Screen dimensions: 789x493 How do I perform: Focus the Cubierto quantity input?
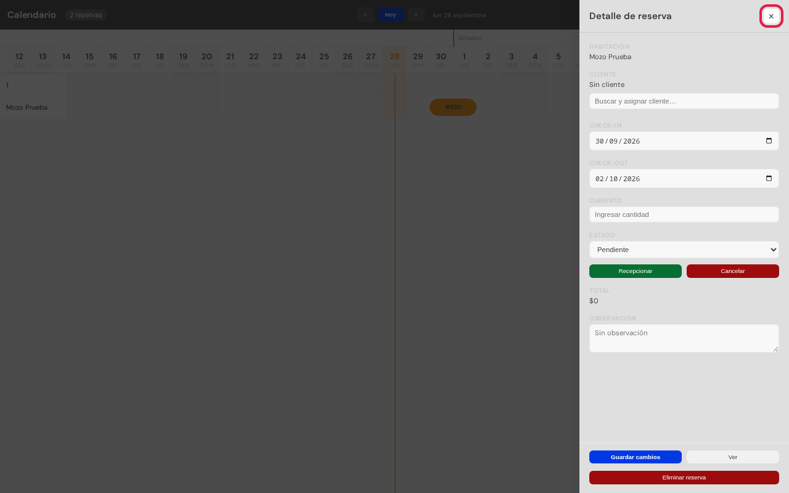click(684, 214)
